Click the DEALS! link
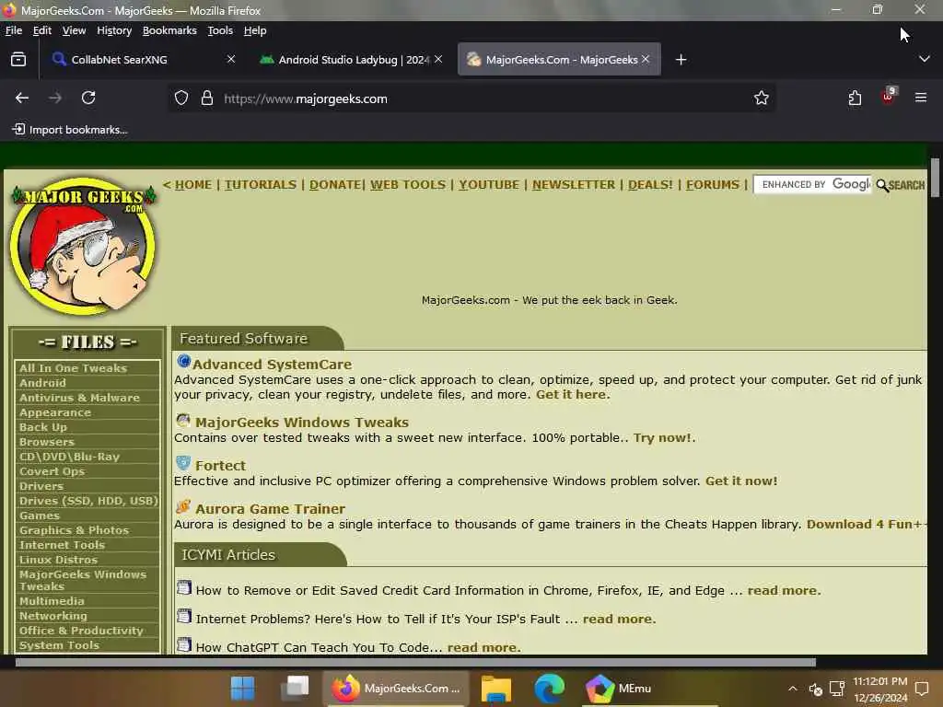Screen dimensions: 943x707 651,184
